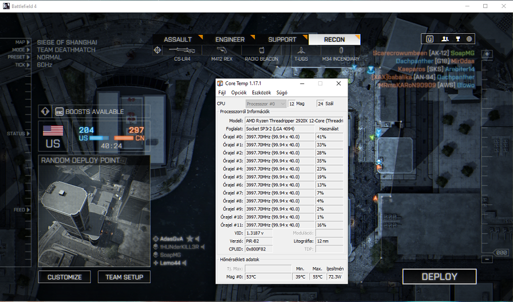Click the CPUID value 0x800F82
The height and width of the screenshot is (302, 513).
tap(258, 249)
